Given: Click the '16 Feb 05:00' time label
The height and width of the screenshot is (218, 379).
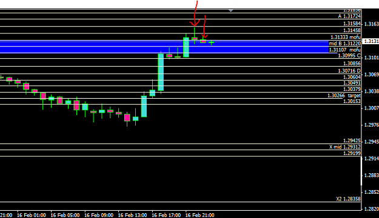Looking at the screenshot, I should coord(65,215).
